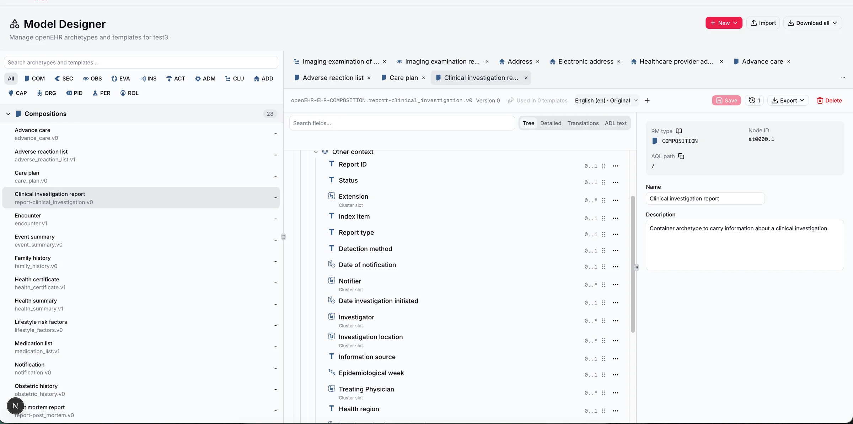Click the Save button

tap(726, 100)
